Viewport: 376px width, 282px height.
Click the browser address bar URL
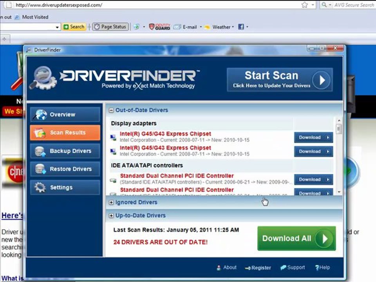pos(59,5)
